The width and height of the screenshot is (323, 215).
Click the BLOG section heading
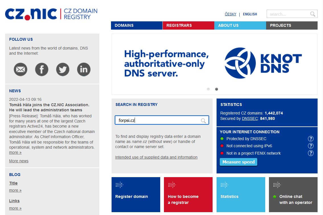tap(15, 175)
